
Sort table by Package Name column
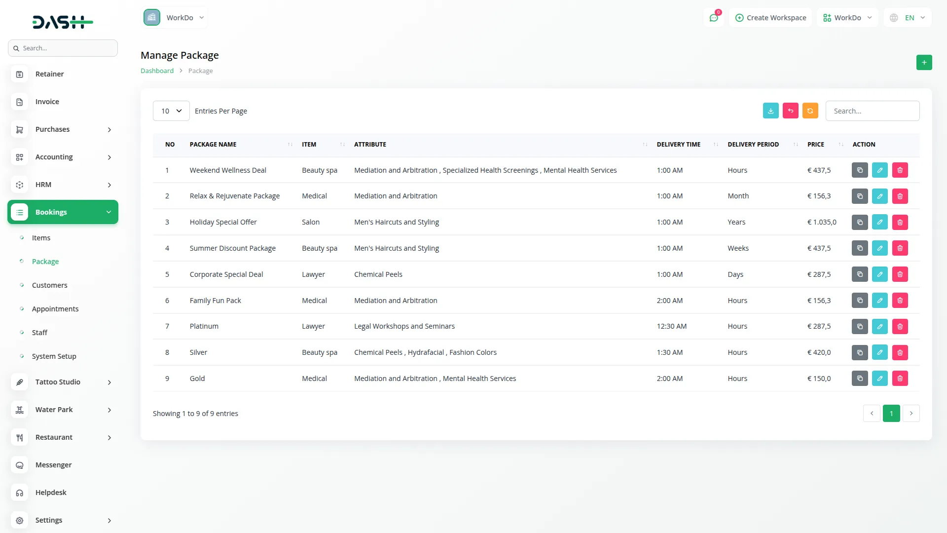213,145
